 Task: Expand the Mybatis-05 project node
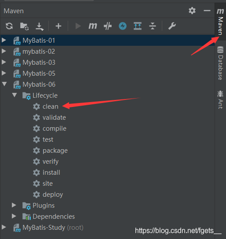pyautogui.click(x=4, y=73)
